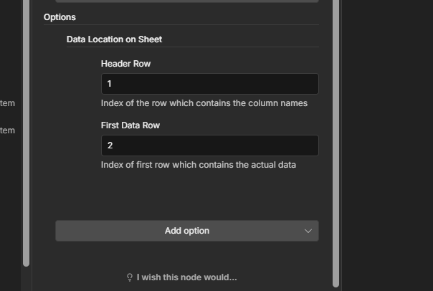
Task: Click the 'Index of the row' column names hint
Action: [x=204, y=103]
